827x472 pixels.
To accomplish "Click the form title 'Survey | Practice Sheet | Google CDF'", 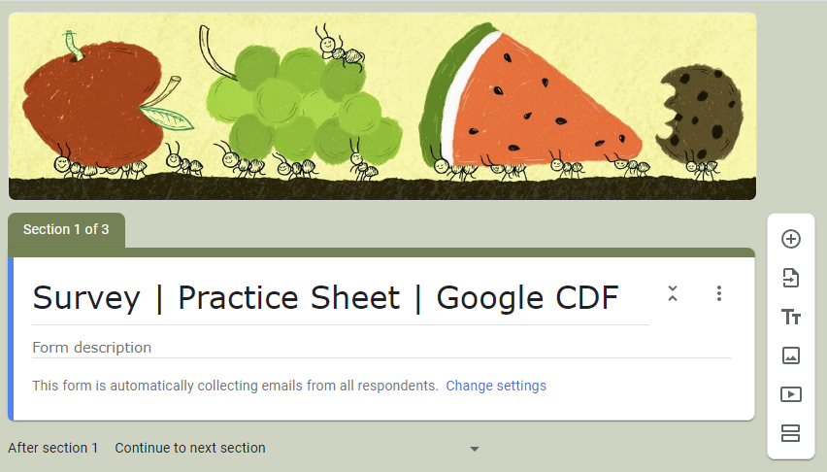I will (326, 298).
